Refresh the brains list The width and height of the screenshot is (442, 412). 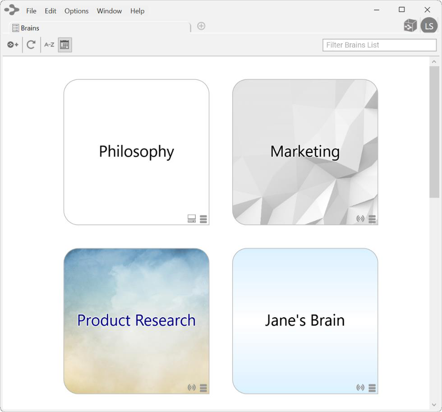[31, 45]
